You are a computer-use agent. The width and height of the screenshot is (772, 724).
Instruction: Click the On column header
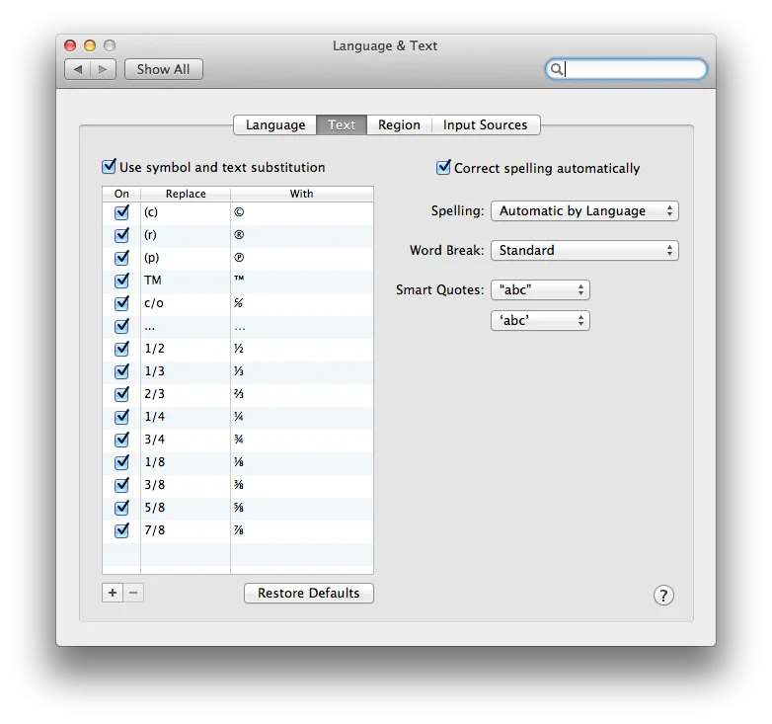[121, 194]
